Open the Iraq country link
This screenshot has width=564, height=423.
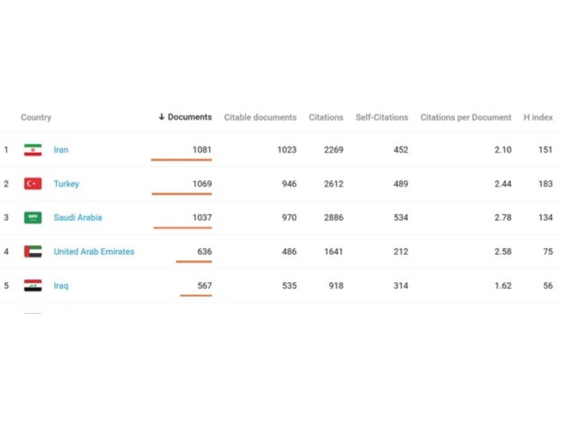coord(61,286)
